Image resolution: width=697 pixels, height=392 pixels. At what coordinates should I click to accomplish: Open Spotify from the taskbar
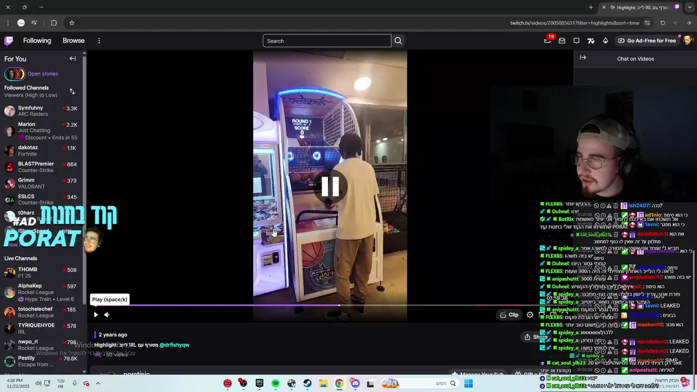click(x=276, y=383)
